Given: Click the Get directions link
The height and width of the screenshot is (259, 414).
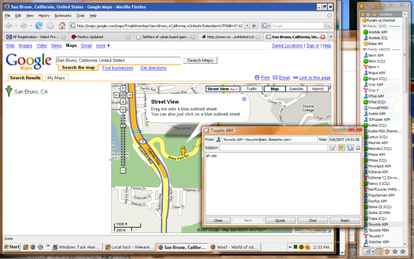Looking at the screenshot, I should (x=153, y=68).
